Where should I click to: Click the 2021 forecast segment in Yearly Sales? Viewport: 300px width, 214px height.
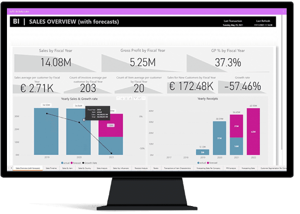(111, 125)
